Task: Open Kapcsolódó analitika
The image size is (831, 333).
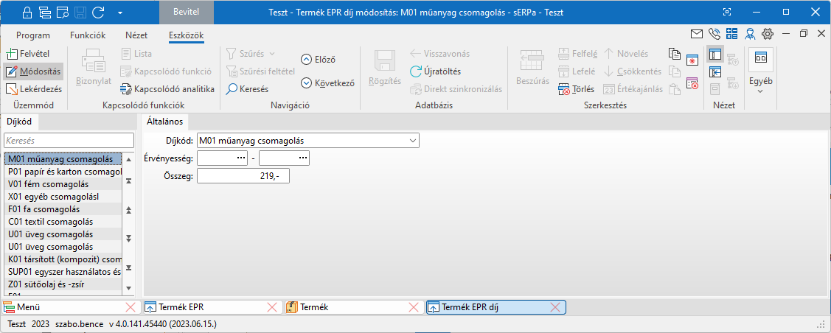Action: [x=167, y=89]
